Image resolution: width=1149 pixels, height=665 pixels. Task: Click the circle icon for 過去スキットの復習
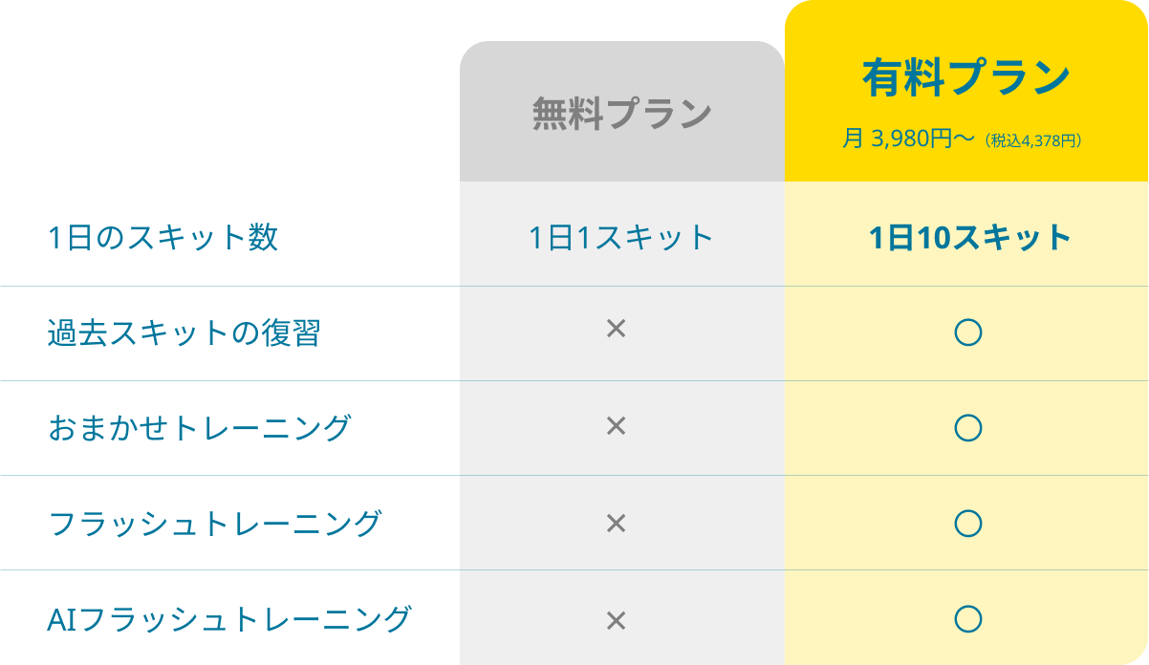tap(967, 332)
